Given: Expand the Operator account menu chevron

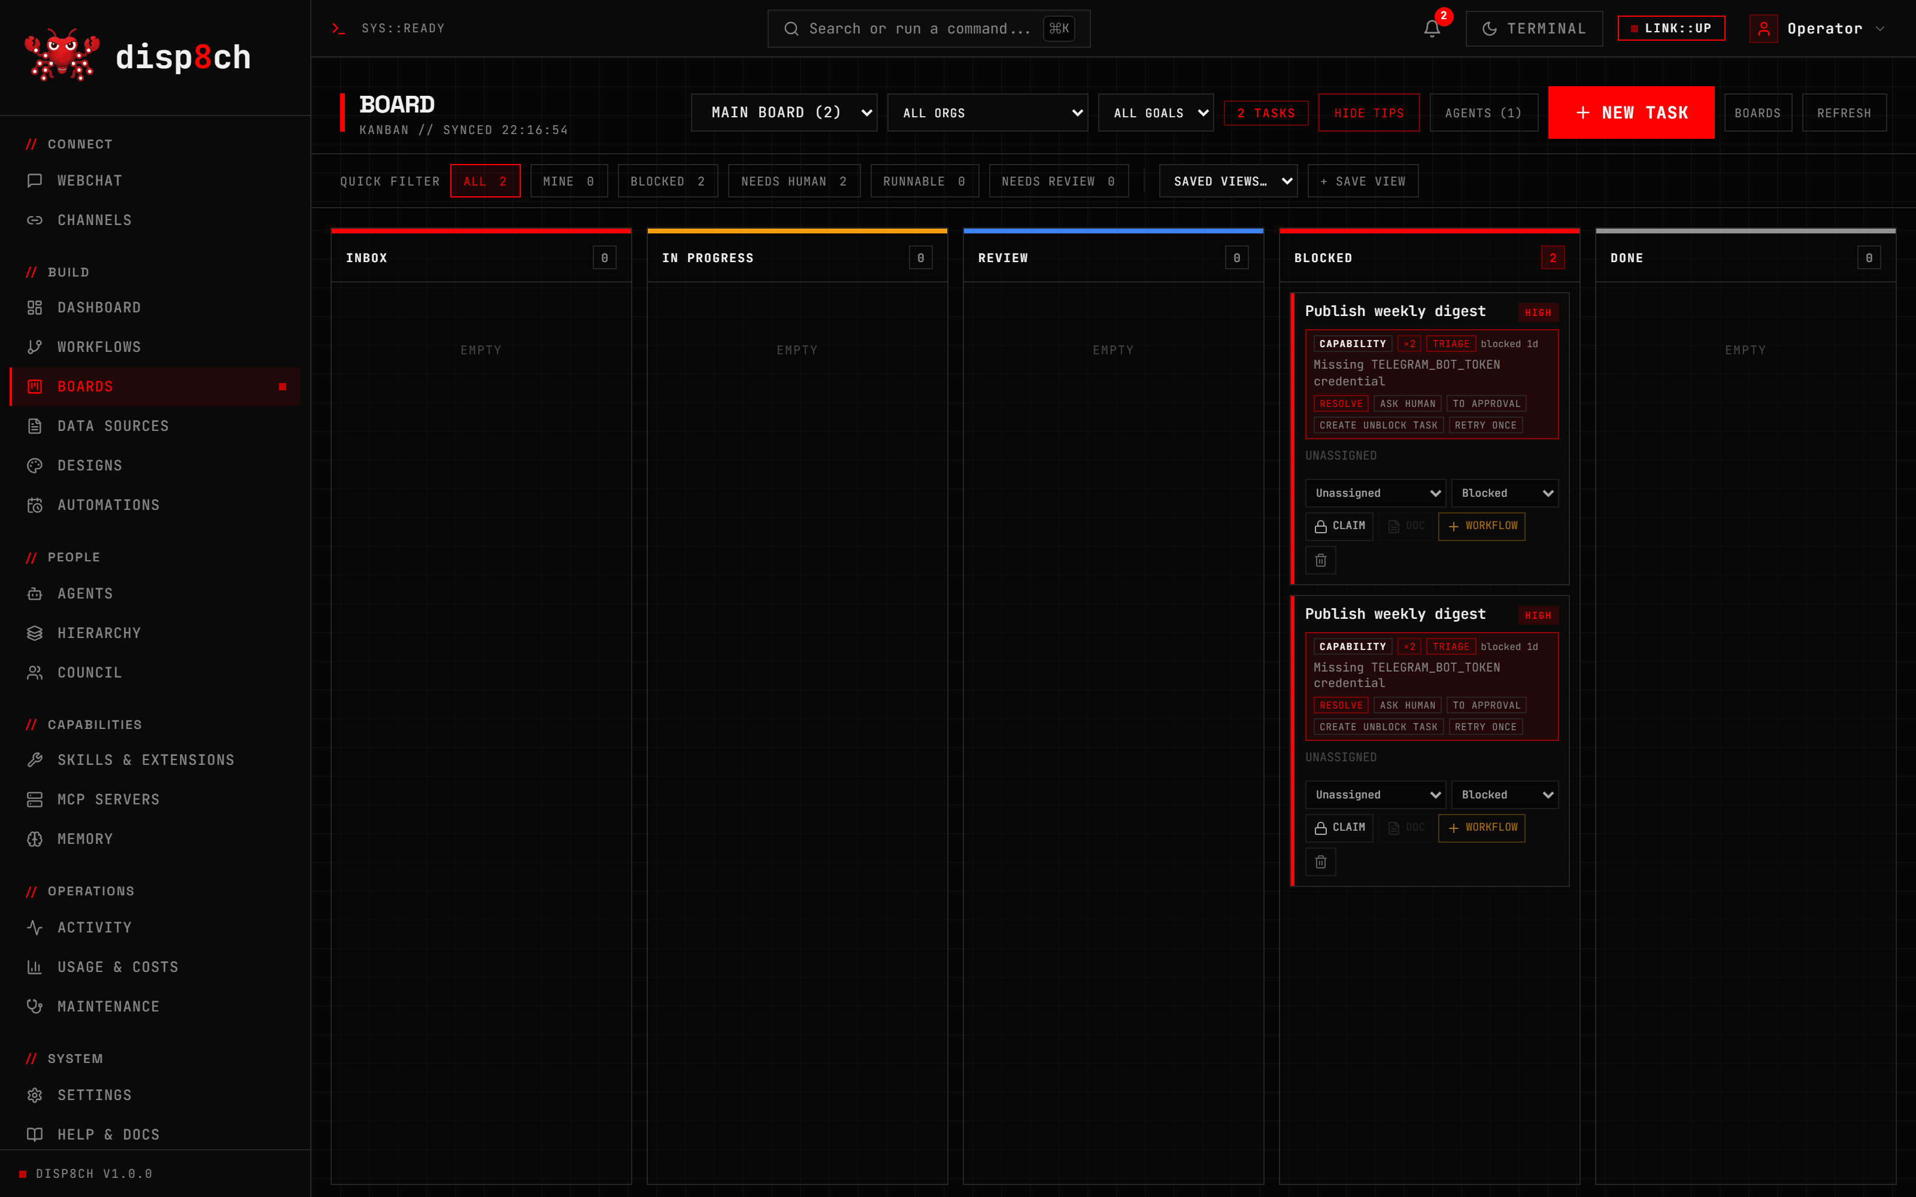Looking at the screenshot, I should click(1879, 29).
